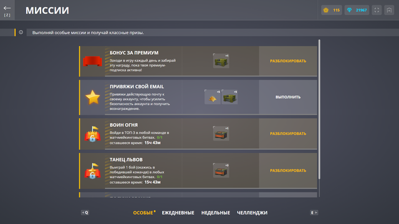399x224 pixels.
Task: Click the Миссии page heading
Action: 47,11
